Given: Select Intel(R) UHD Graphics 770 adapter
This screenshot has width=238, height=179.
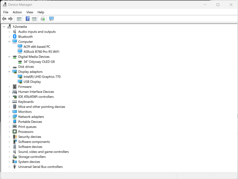Looking at the screenshot, I should click(x=42, y=77).
